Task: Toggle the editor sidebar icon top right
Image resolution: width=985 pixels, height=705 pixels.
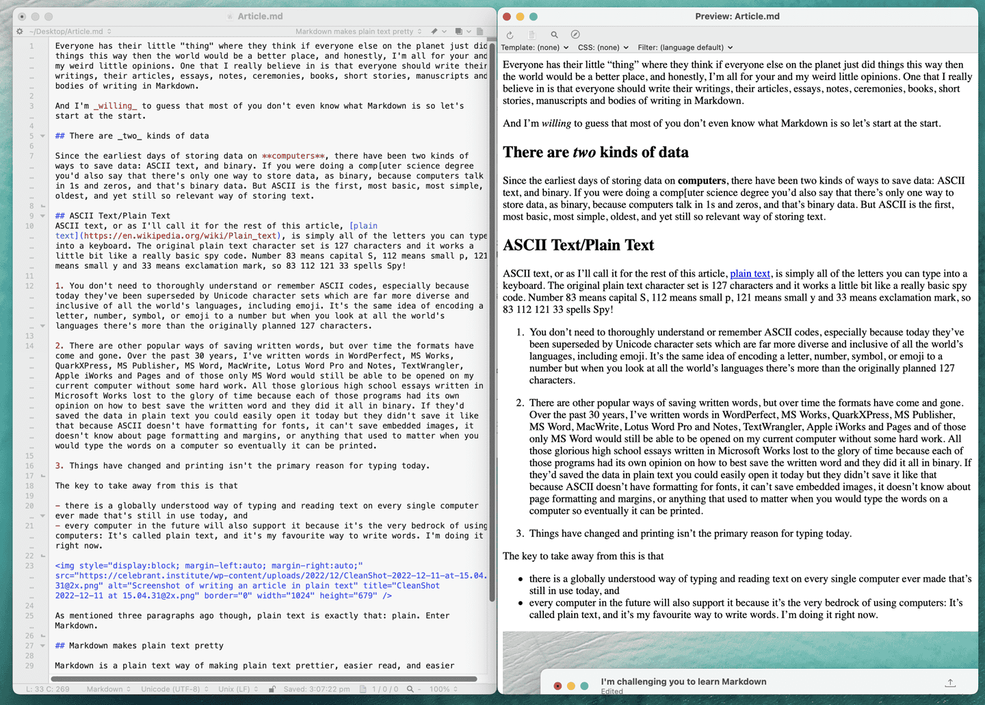Action: point(480,31)
